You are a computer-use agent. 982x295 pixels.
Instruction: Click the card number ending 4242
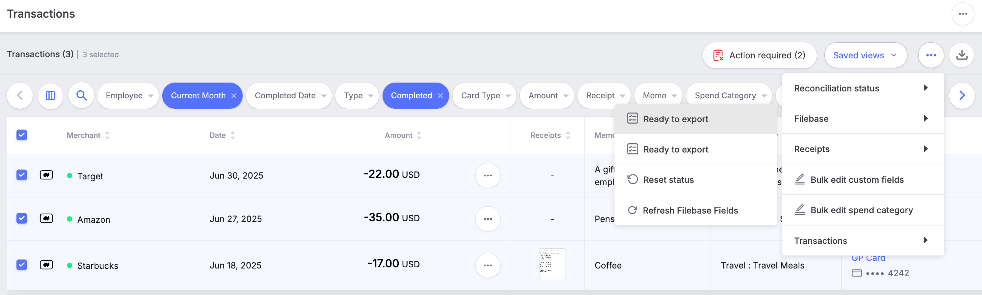(880, 273)
